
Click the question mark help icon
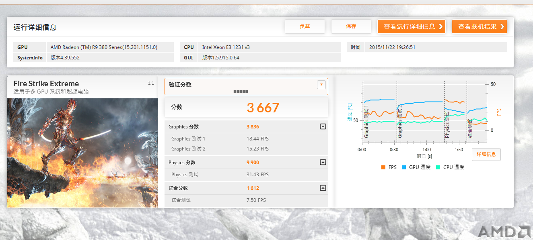tap(321, 85)
